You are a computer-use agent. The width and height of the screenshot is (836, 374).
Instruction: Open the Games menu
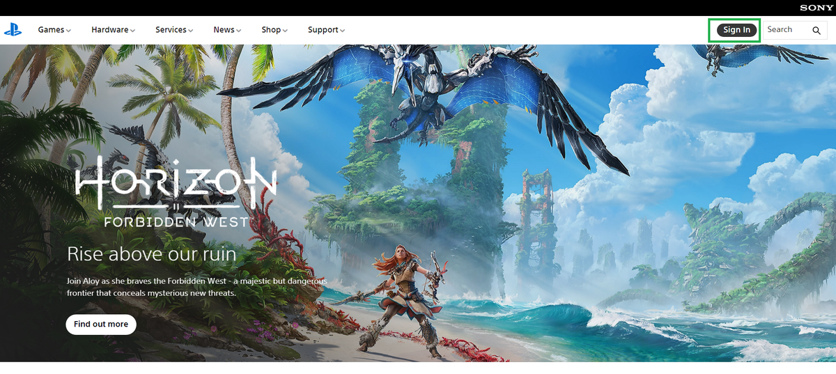[x=54, y=30]
